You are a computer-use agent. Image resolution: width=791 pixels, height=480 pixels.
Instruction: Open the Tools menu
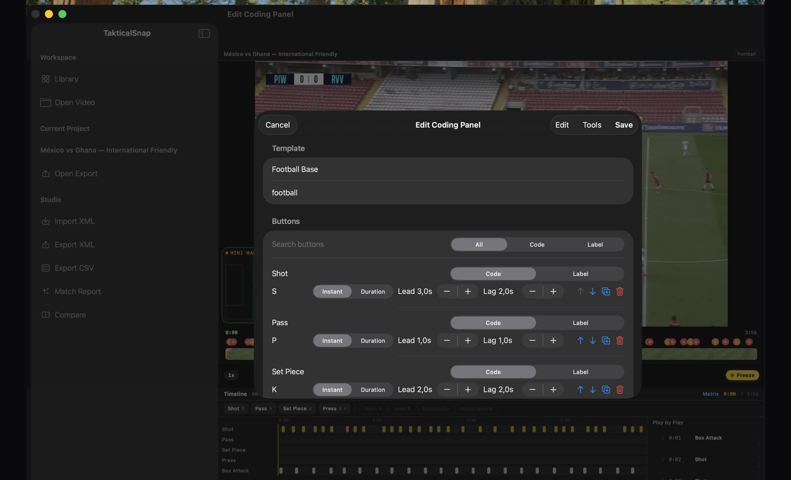point(592,125)
